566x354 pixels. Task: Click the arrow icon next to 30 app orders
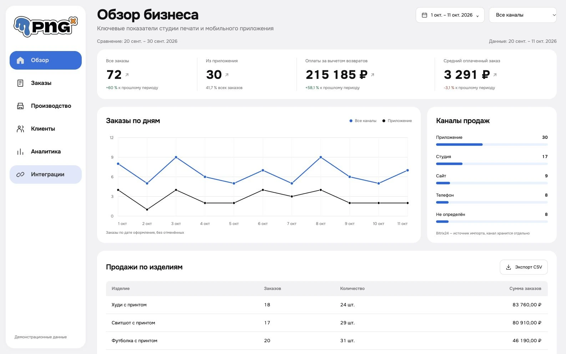pos(227,75)
